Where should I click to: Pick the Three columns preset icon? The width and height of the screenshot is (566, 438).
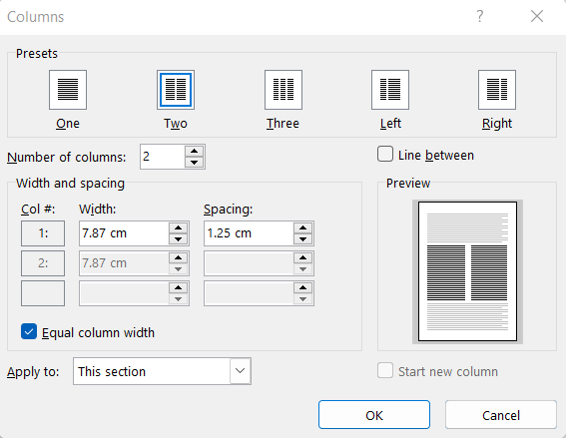[x=283, y=90]
